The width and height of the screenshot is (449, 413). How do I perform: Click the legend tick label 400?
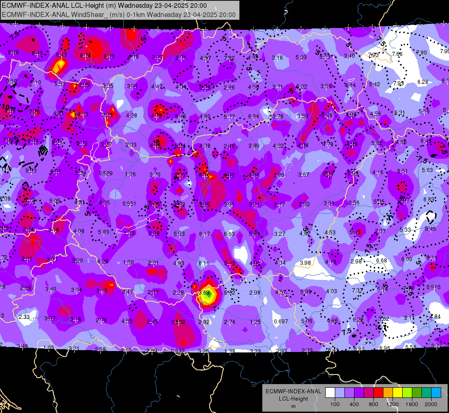click(x=354, y=404)
